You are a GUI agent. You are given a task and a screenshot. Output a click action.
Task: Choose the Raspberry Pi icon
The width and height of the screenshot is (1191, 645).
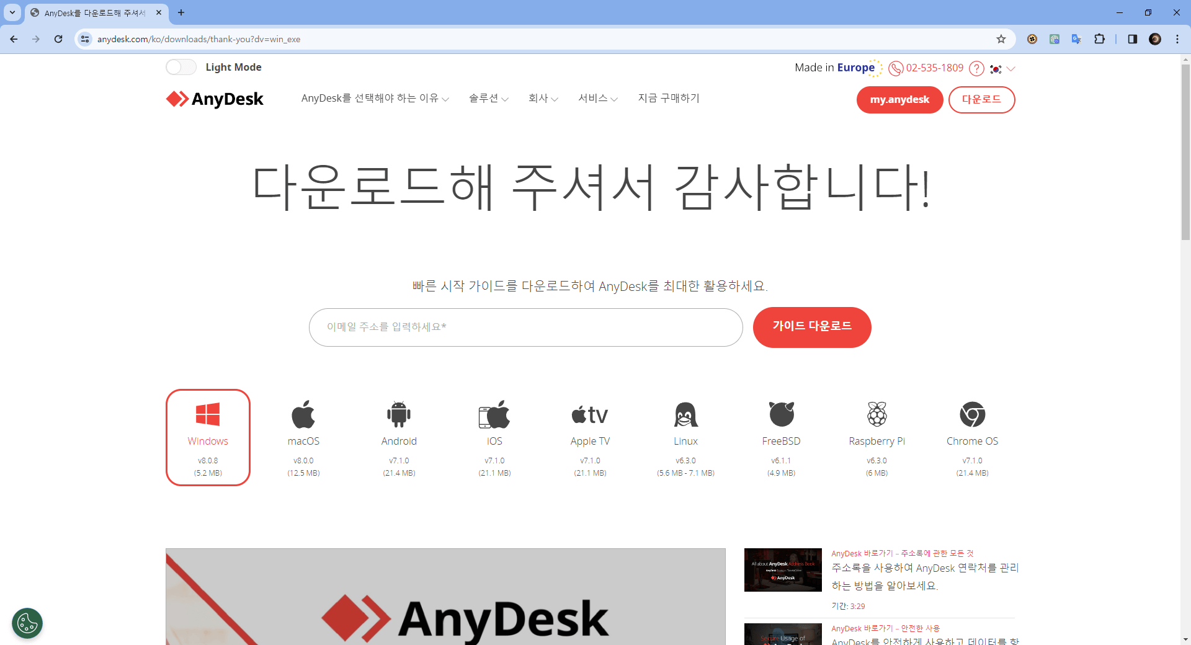(877, 414)
